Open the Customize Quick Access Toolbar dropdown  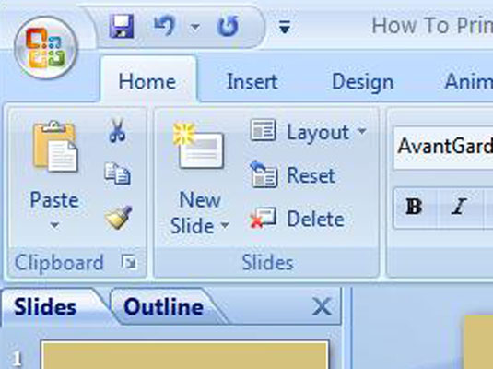[x=285, y=27]
